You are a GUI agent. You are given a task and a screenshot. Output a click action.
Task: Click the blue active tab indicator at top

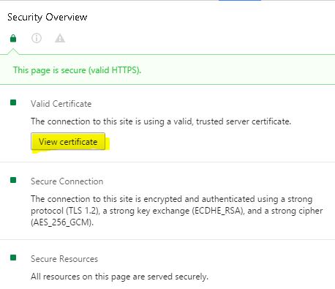(x=240, y=1)
